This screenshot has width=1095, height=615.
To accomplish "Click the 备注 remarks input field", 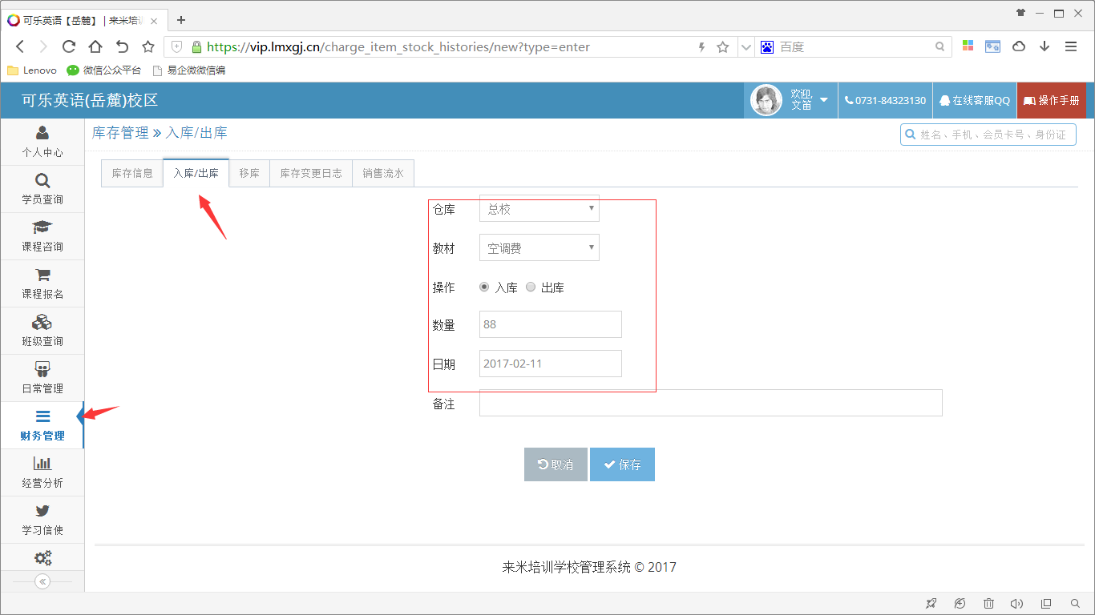I will pos(710,403).
